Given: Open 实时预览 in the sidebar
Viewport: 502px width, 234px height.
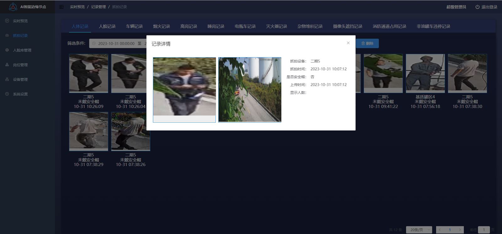Looking at the screenshot, I should coord(20,21).
